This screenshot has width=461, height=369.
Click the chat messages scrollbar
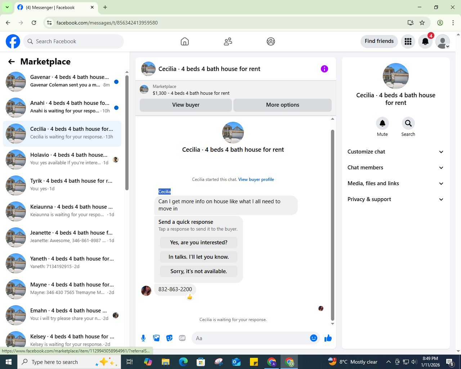332,225
